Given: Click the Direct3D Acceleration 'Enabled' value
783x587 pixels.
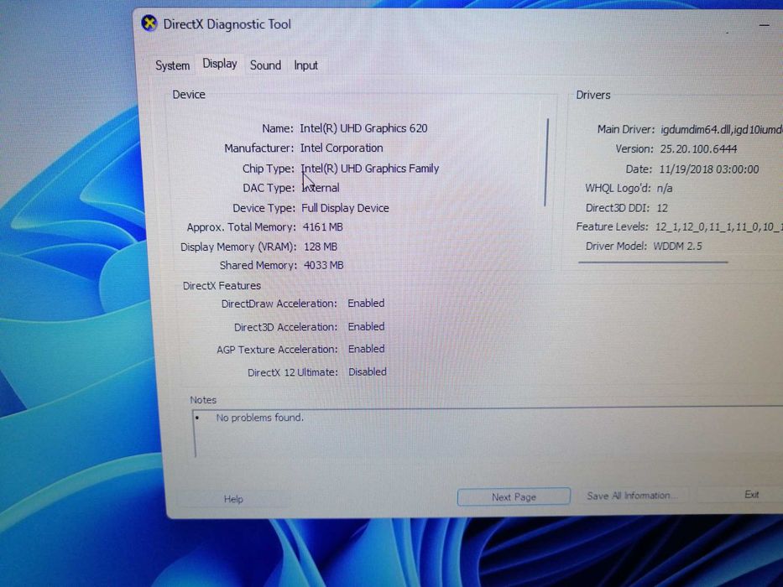Looking at the screenshot, I should (366, 326).
